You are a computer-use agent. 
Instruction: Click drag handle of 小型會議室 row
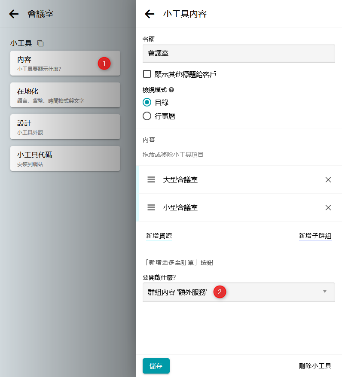(151, 207)
